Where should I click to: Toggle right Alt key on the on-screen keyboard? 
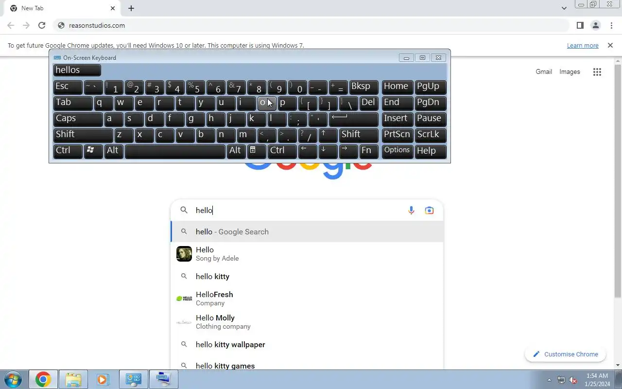coord(236,151)
